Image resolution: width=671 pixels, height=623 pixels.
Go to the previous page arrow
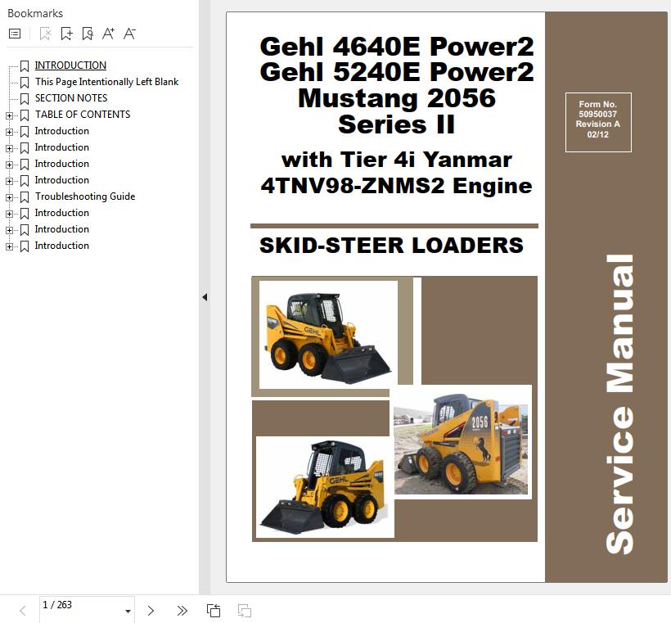click(x=23, y=611)
